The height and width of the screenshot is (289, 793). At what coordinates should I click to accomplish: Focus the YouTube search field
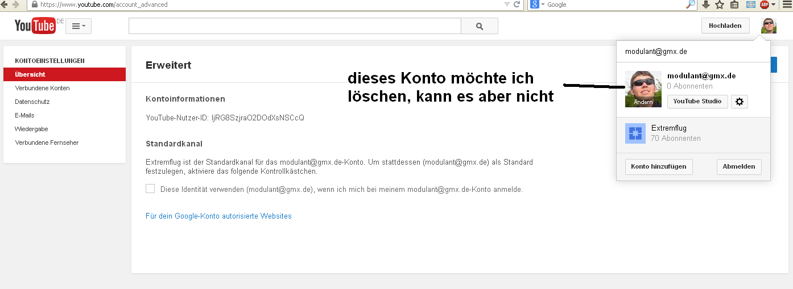click(x=295, y=26)
